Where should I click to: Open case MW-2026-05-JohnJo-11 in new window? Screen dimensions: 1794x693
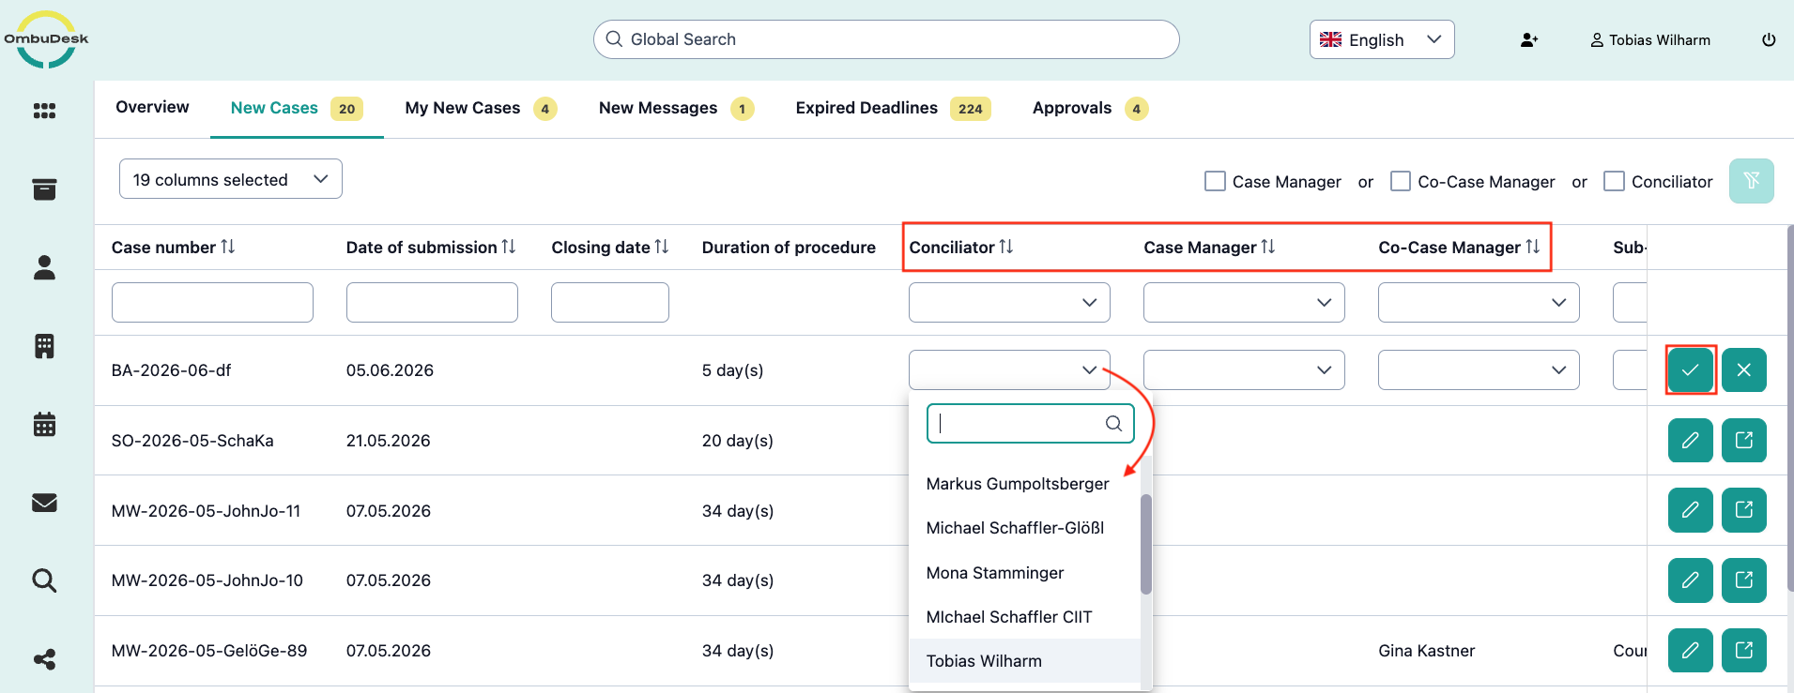tap(1744, 510)
